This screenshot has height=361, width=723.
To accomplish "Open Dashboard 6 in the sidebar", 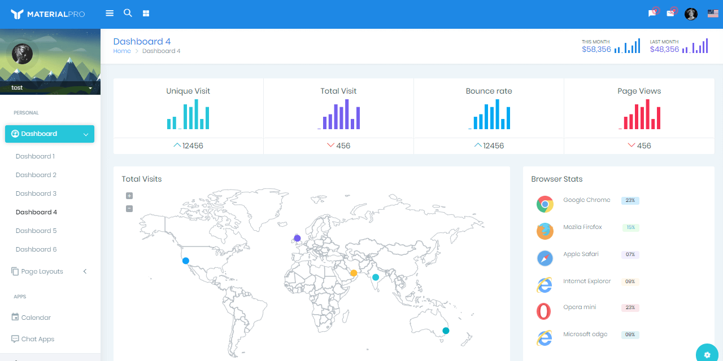I will coord(36,249).
